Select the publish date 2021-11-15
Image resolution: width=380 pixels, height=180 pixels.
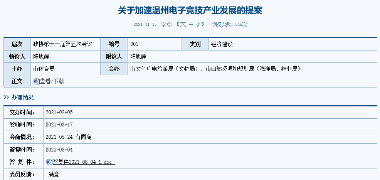(x=145, y=24)
